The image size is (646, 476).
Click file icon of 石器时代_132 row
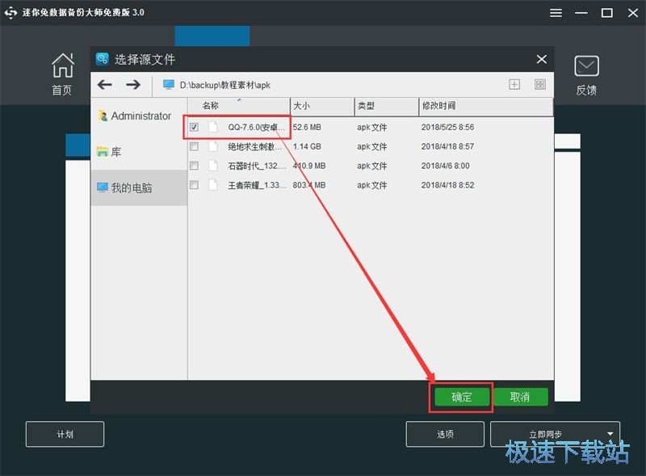pyautogui.click(x=213, y=166)
